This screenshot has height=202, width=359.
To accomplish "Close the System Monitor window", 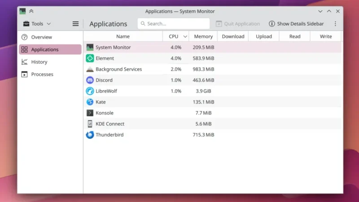I will coord(338,11).
